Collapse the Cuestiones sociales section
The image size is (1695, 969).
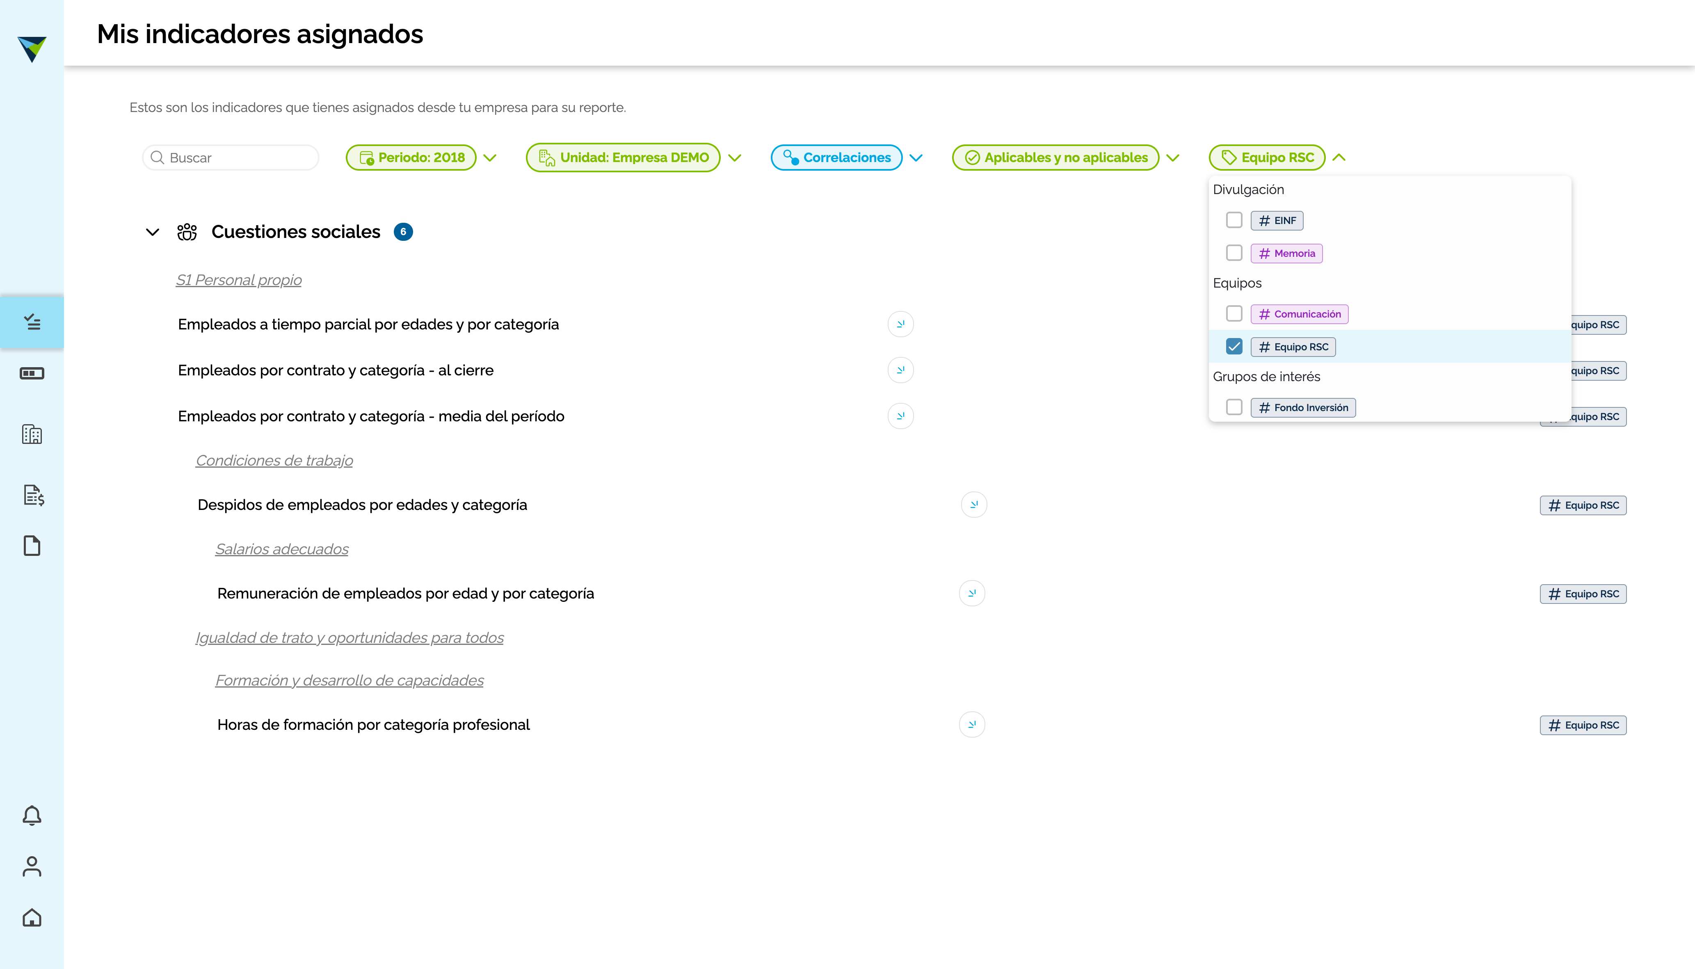(x=153, y=232)
